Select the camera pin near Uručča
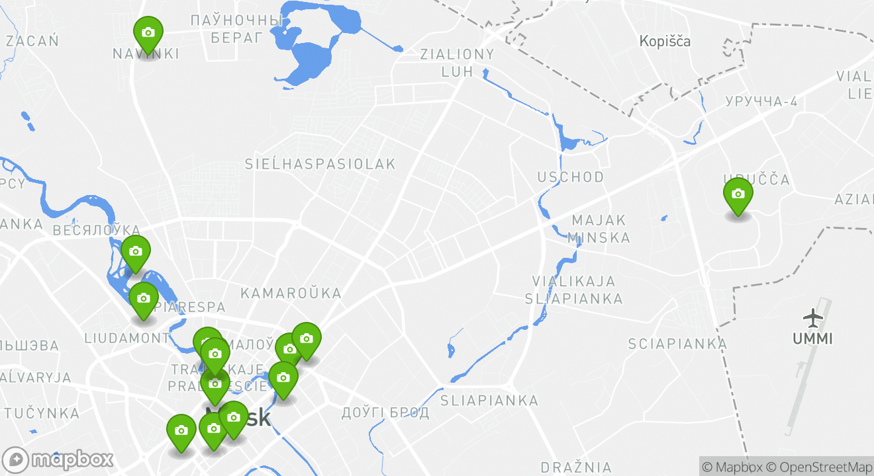This screenshot has width=874, height=476. [x=738, y=197]
